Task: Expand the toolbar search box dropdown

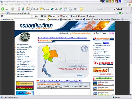Action: [32, 16]
